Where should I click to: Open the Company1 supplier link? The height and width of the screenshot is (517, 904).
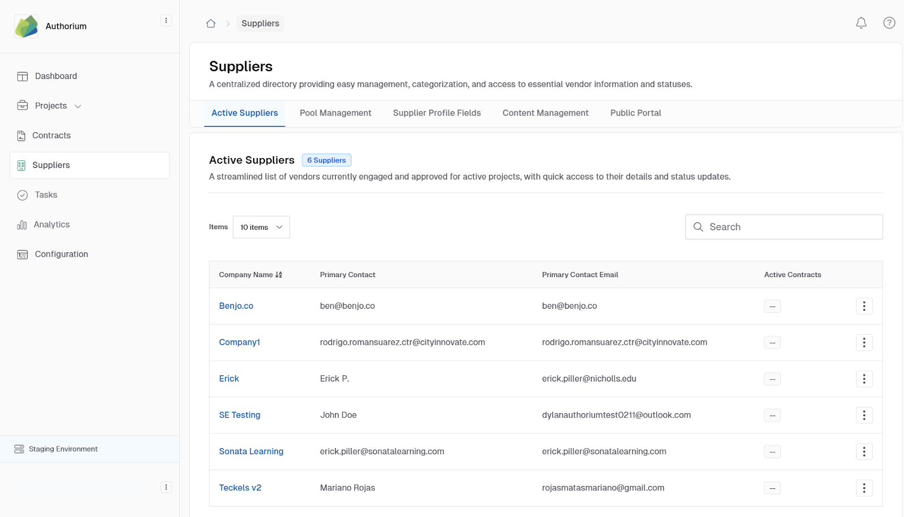(240, 343)
